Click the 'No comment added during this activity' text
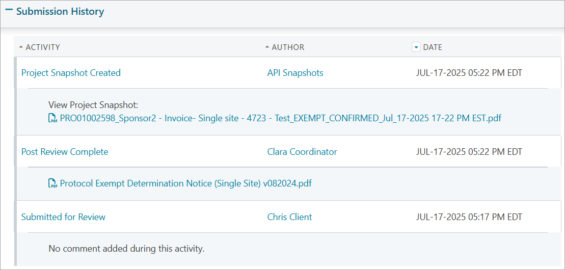Viewport: 565px width, 270px height. (126, 249)
